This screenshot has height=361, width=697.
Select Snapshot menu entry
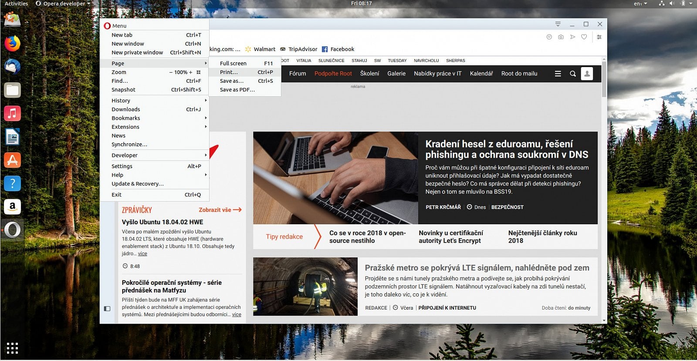click(155, 90)
